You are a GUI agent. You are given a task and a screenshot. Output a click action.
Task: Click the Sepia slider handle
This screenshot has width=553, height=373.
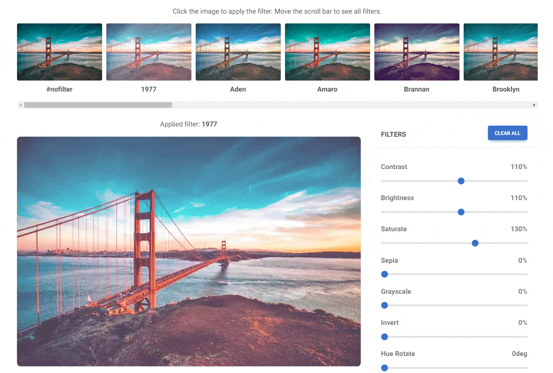pos(385,274)
